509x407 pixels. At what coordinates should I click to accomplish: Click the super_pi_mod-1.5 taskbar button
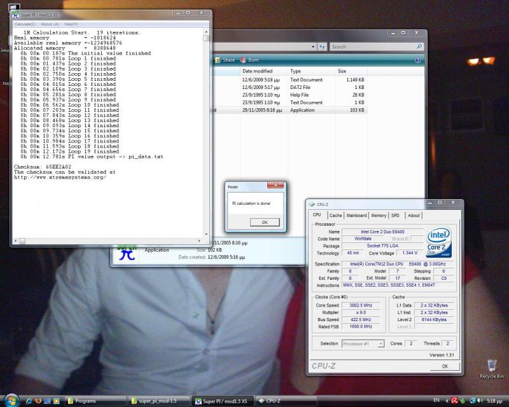coord(159,401)
